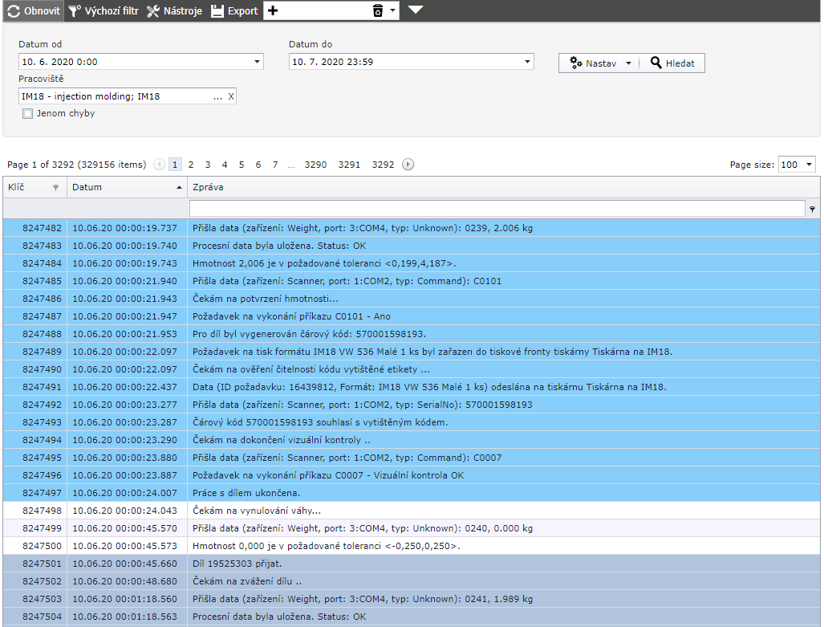Open the Export menu
The height and width of the screenshot is (627, 824).
pos(234,11)
